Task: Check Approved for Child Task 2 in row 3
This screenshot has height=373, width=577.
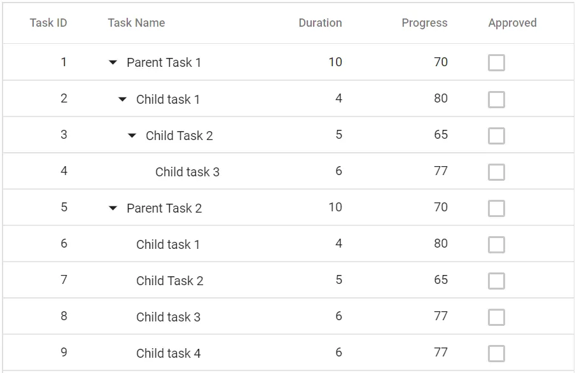Action: pyautogui.click(x=496, y=135)
